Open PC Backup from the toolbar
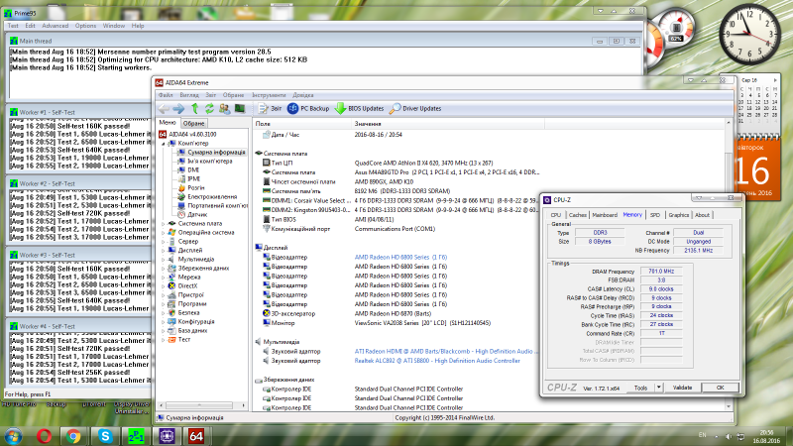The height and width of the screenshot is (446, 793). [x=310, y=108]
